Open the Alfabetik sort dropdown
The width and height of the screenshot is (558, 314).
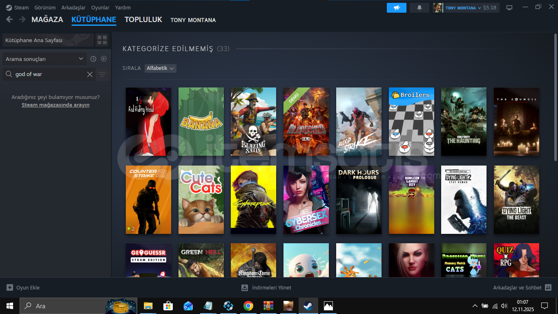tap(161, 68)
